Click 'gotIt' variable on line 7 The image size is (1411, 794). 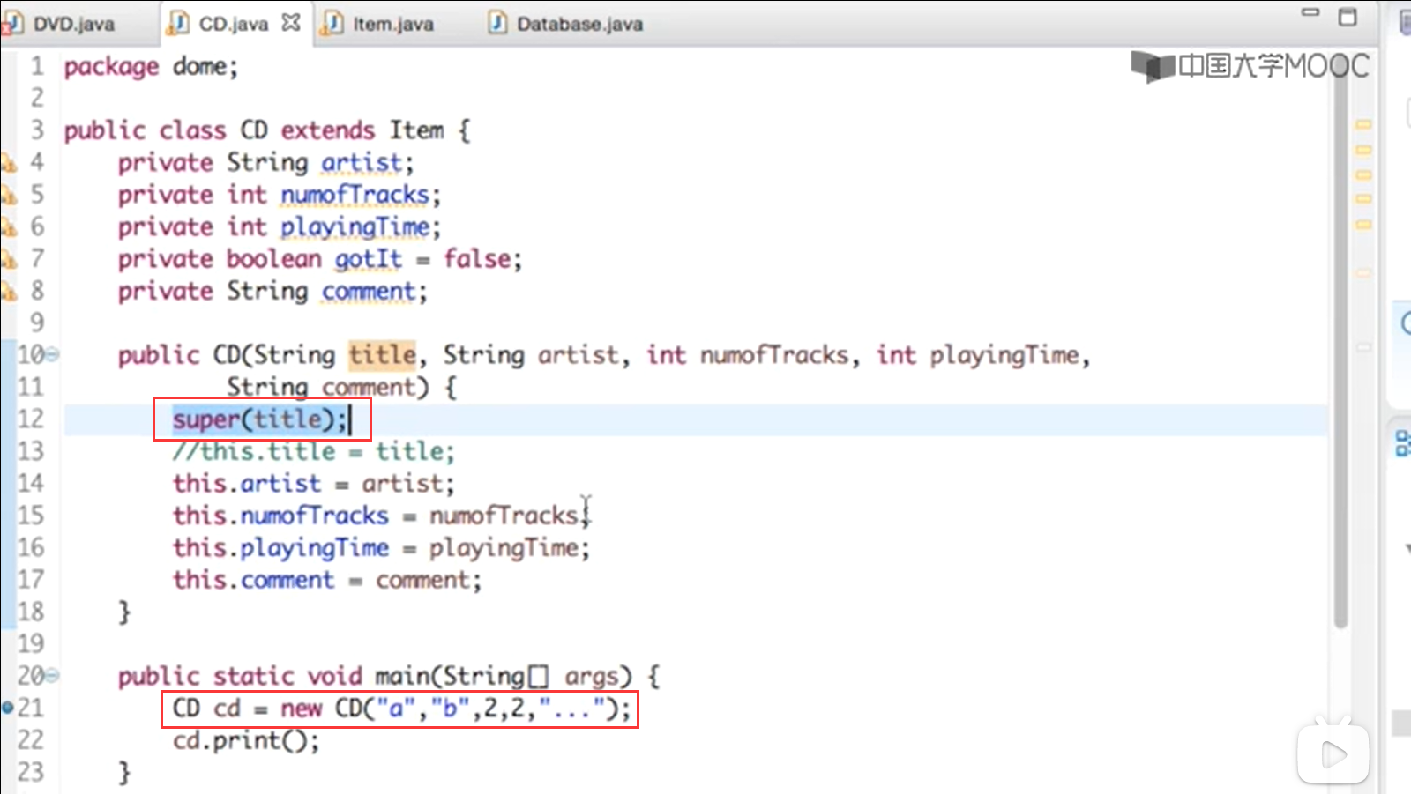(368, 259)
